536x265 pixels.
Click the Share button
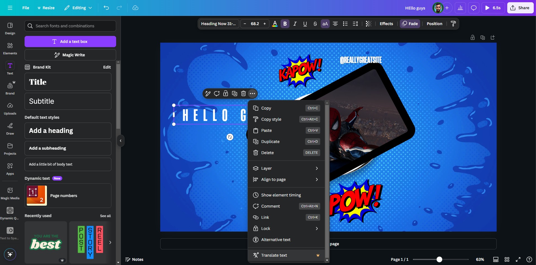point(520,8)
